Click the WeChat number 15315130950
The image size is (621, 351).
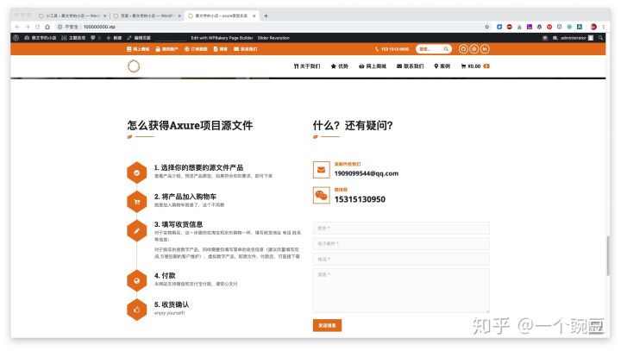(360, 199)
